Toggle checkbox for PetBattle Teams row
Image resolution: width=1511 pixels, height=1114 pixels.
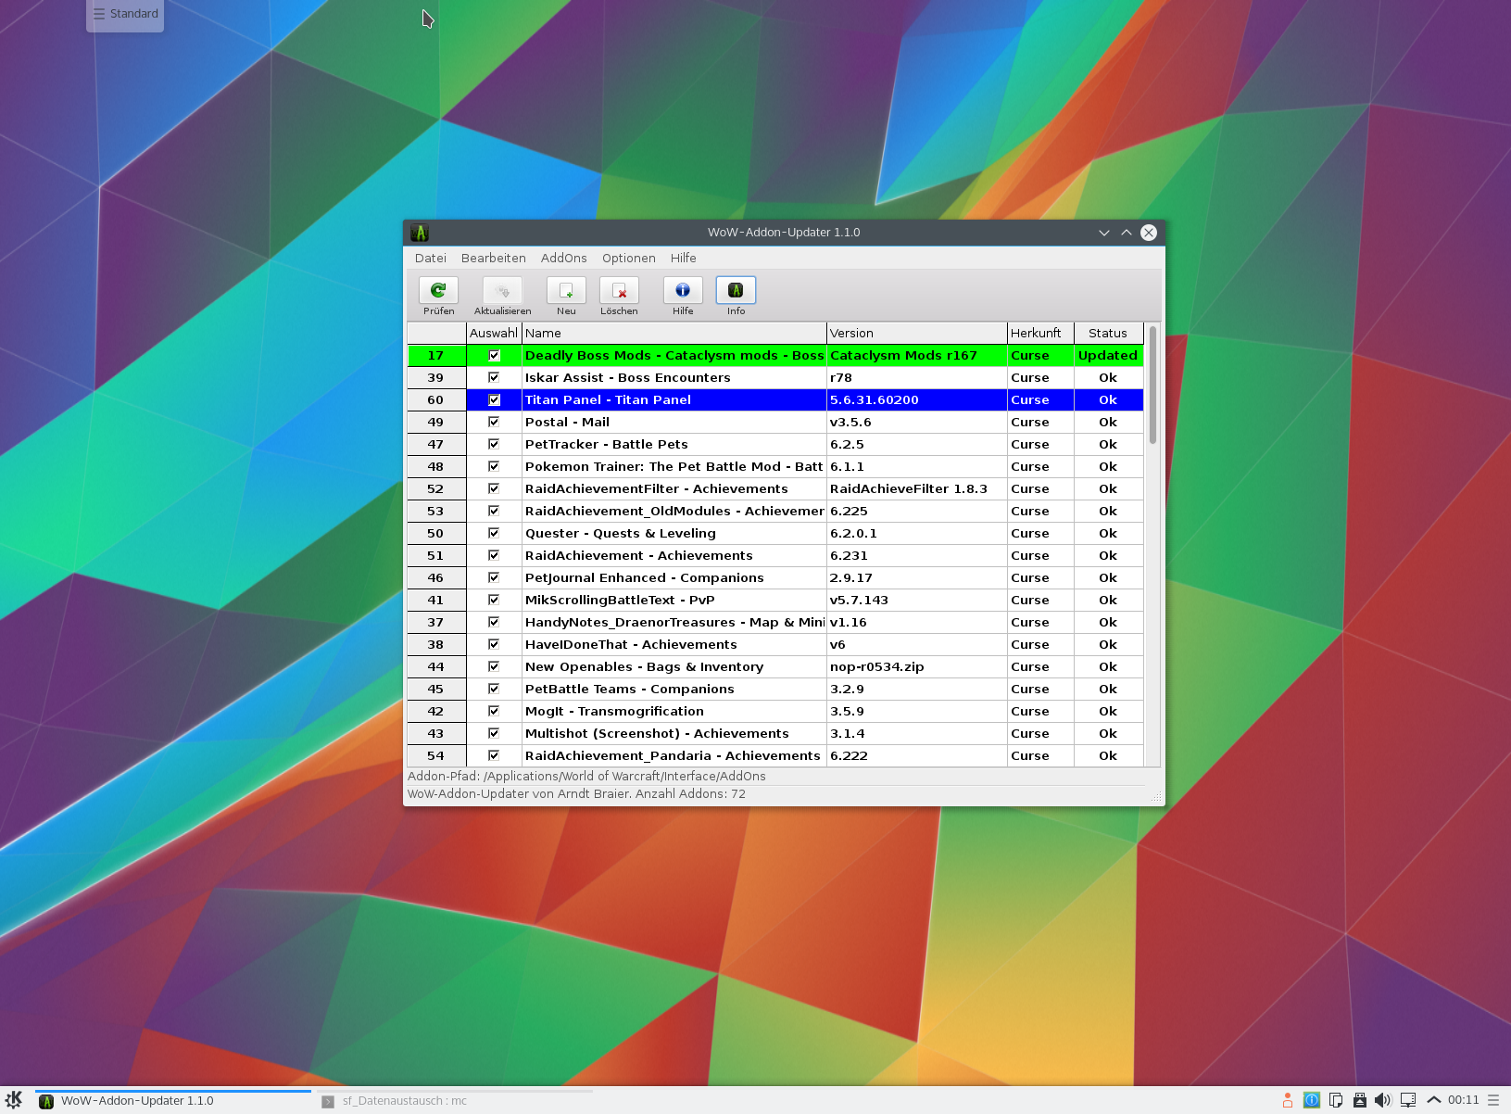[x=494, y=689]
